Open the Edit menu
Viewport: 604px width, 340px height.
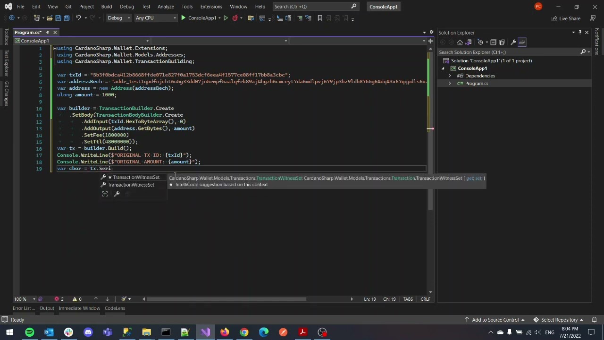point(36,7)
